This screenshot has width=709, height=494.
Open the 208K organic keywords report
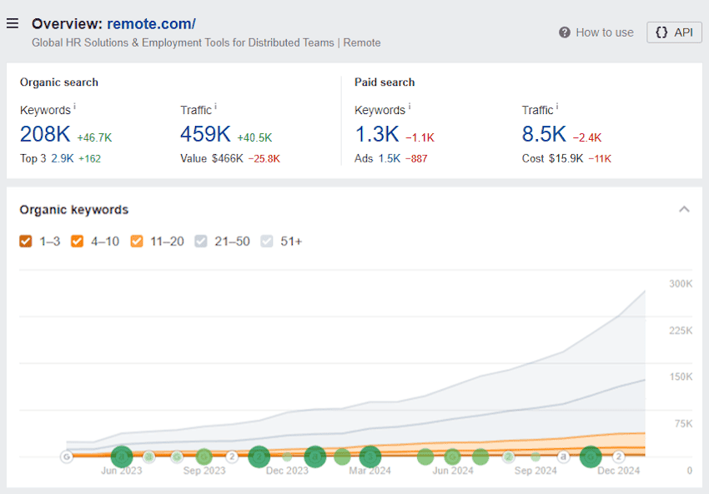pos(45,134)
